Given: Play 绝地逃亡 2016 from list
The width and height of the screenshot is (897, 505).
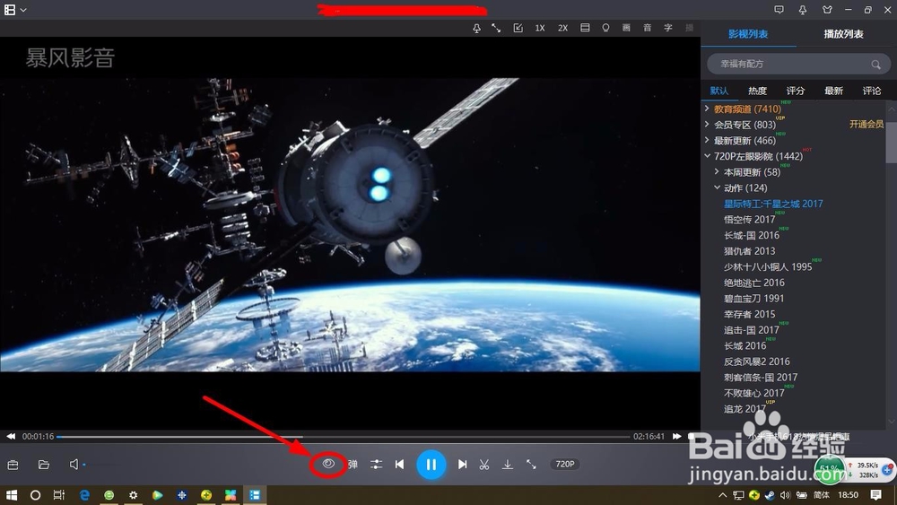Looking at the screenshot, I should pos(754,283).
